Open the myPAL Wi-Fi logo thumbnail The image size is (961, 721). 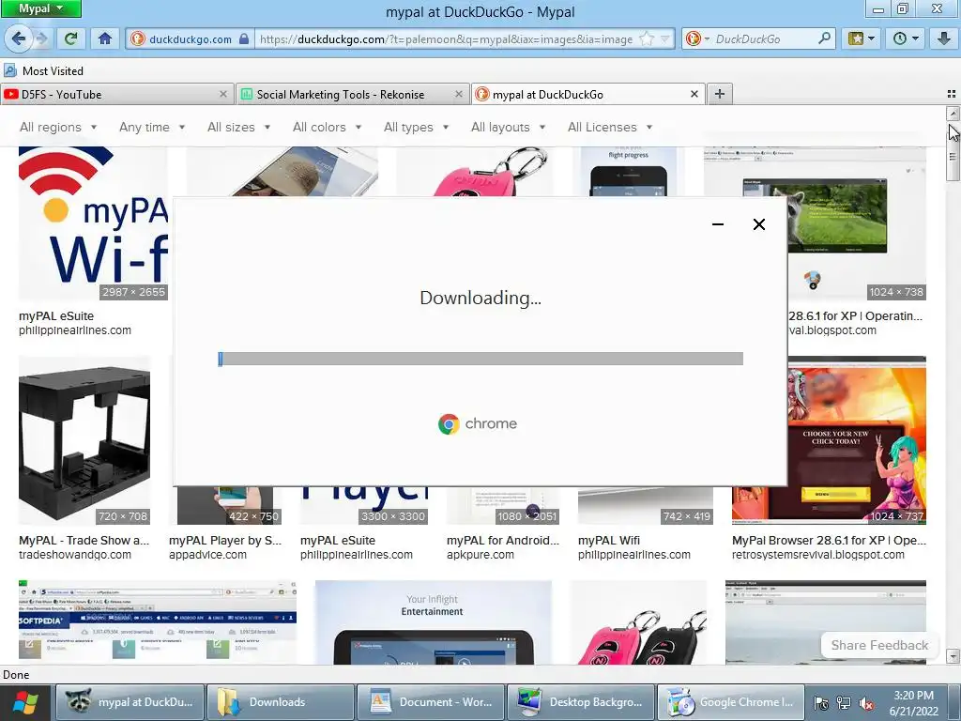pos(93,223)
